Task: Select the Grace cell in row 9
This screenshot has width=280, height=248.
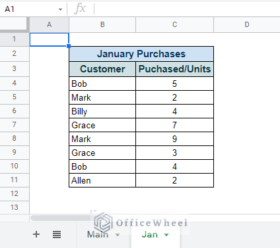Action: click(102, 153)
